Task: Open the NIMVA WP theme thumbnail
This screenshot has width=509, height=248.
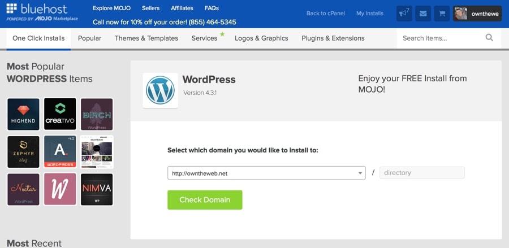Action: pyautogui.click(x=97, y=189)
